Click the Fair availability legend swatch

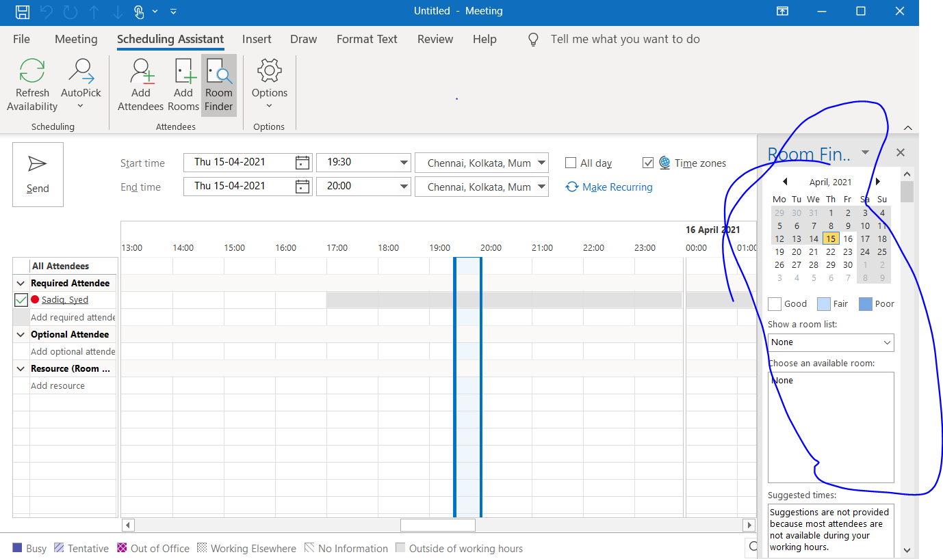[823, 303]
